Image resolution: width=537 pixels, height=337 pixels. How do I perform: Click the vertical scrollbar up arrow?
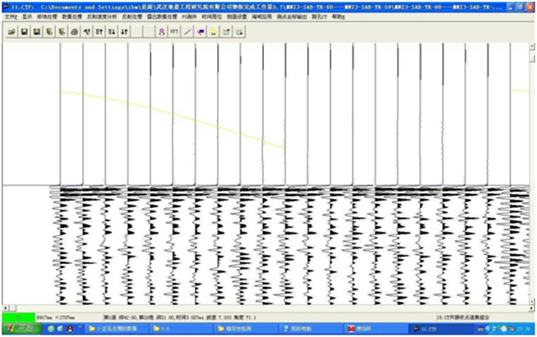pos(532,46)
